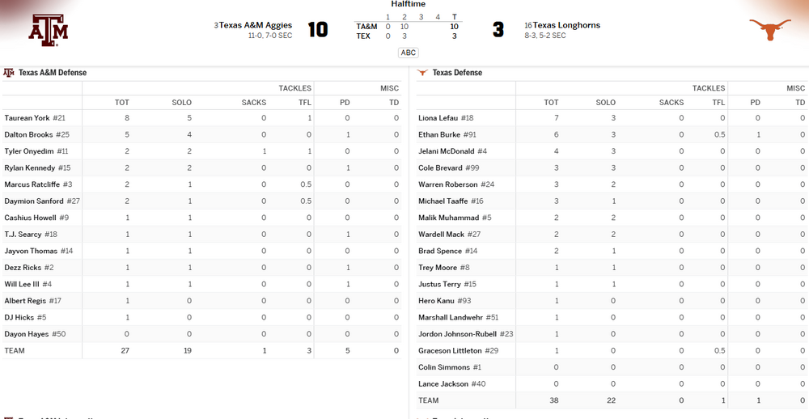
Task: Select Ethan Burke #91 link
Action: coord(439,135)
